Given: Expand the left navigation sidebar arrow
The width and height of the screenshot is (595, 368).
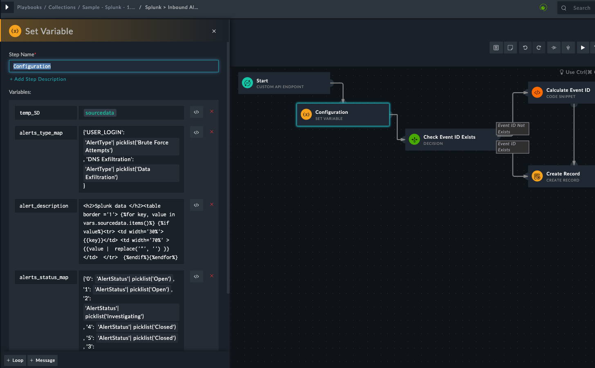Looking at the screenshot, I should pyautogui.click(x=7, y=7).
